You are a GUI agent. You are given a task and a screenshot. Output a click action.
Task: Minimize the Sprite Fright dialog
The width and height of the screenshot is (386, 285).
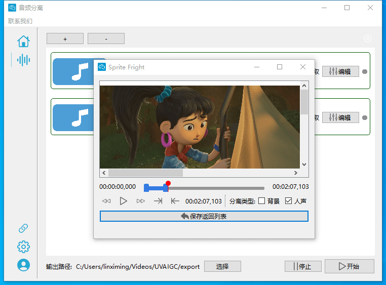point(257,67)
